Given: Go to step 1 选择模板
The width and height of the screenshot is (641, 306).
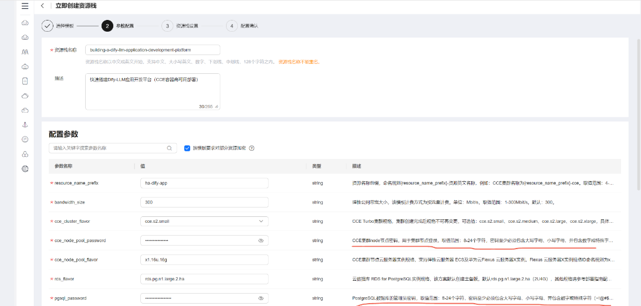Looking at the screenshot, I should (x=48, y=26).
